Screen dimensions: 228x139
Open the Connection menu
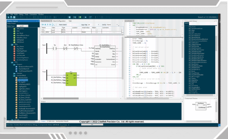(33, 15)
